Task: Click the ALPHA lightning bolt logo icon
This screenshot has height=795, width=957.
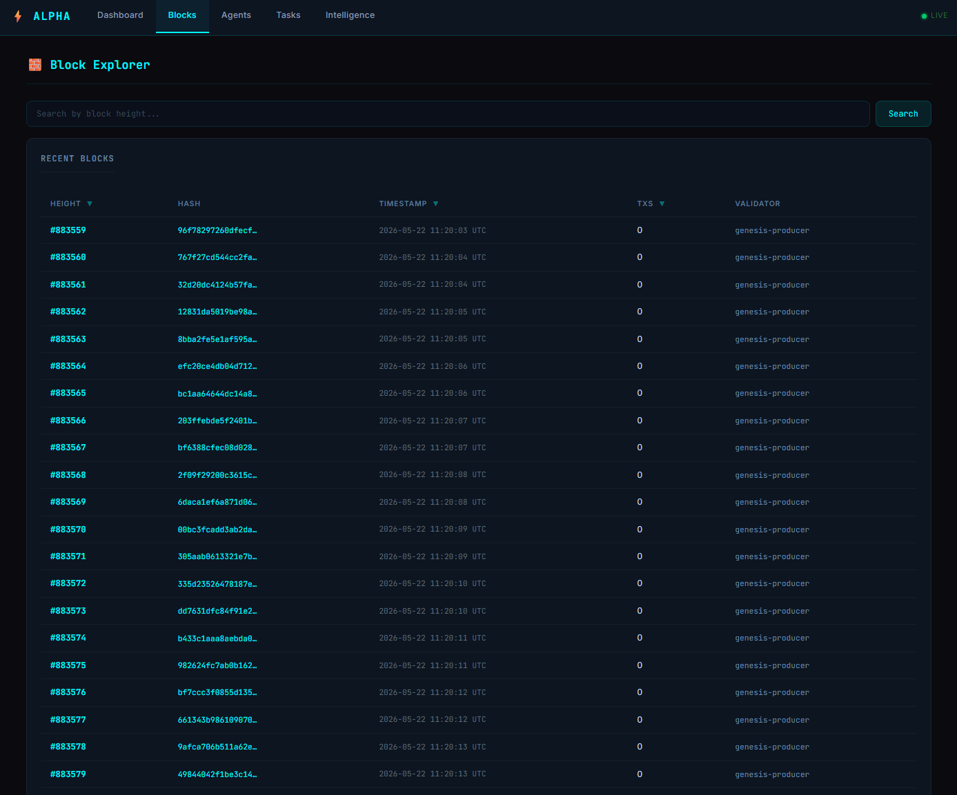Action: click(18, 16)
